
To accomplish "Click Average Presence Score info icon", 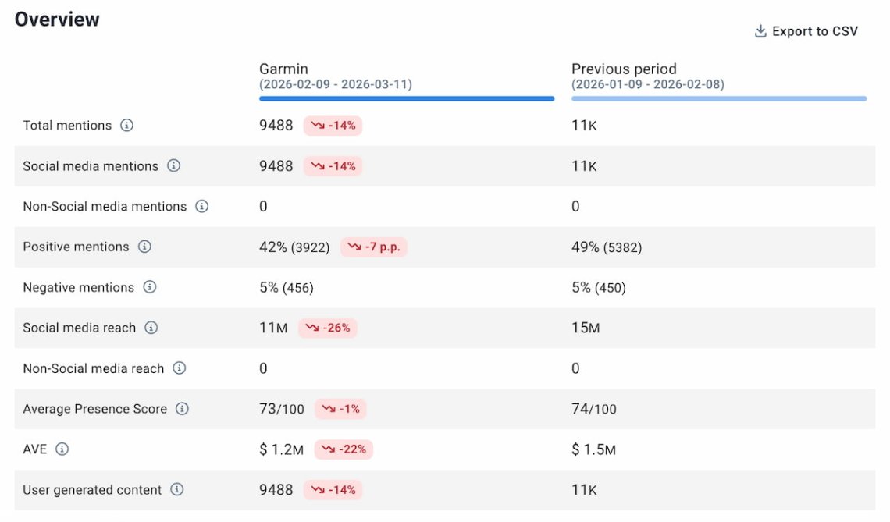I will coord(182,409).
